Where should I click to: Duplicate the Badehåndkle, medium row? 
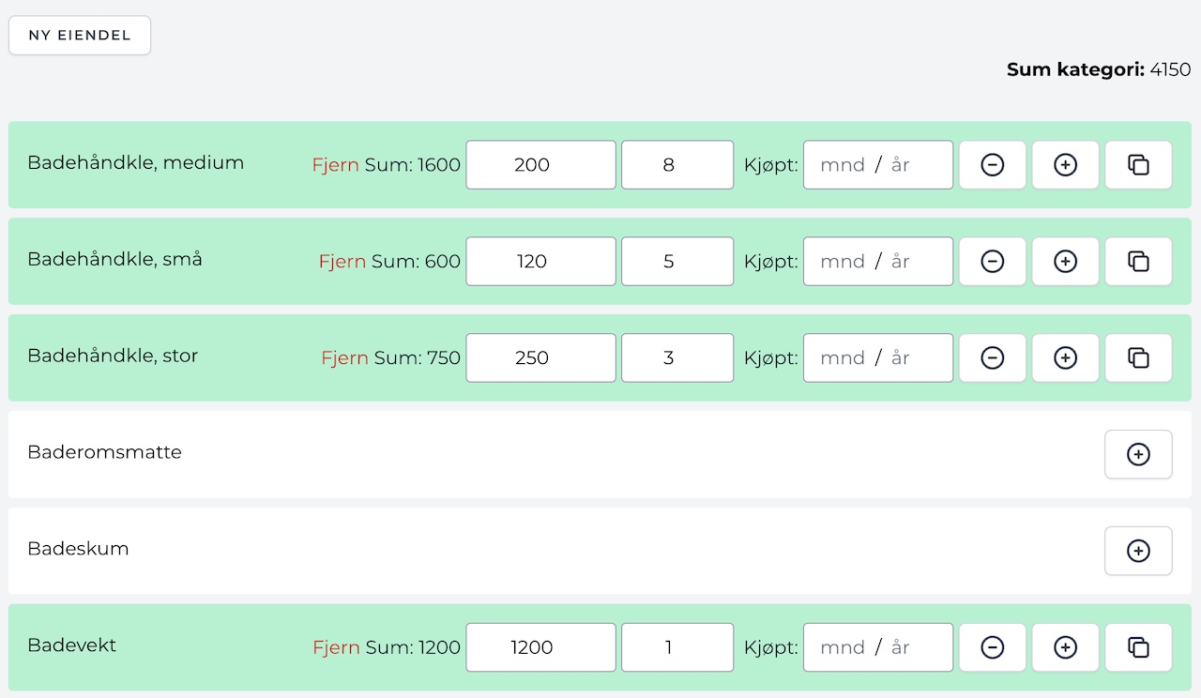[1138, 165]
